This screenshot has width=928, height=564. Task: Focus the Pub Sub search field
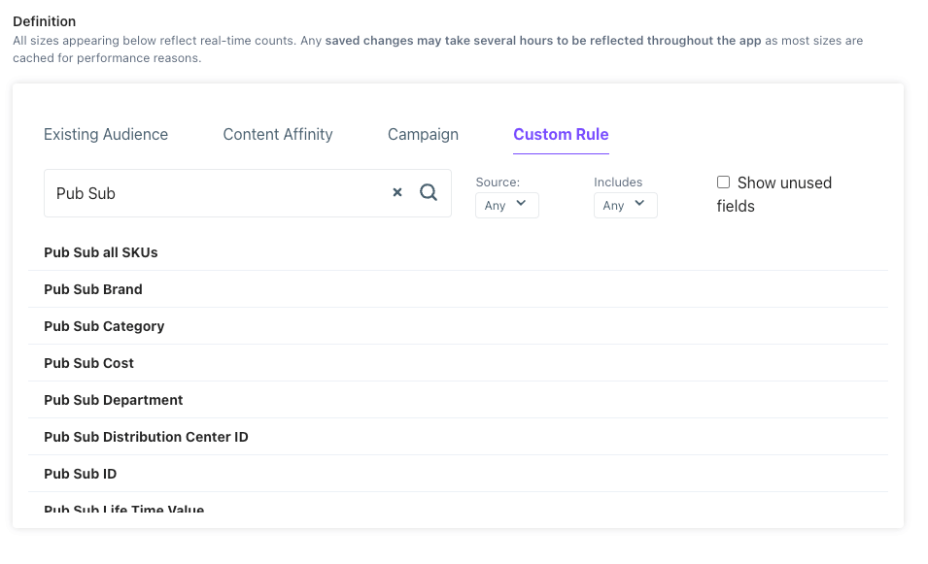click(214, 193)
